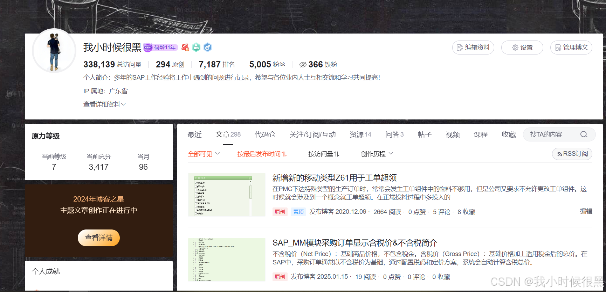Click 当前等级 7 value
Image resolution: width=606 pixels, height=292 pixels.
pos(54,167)
